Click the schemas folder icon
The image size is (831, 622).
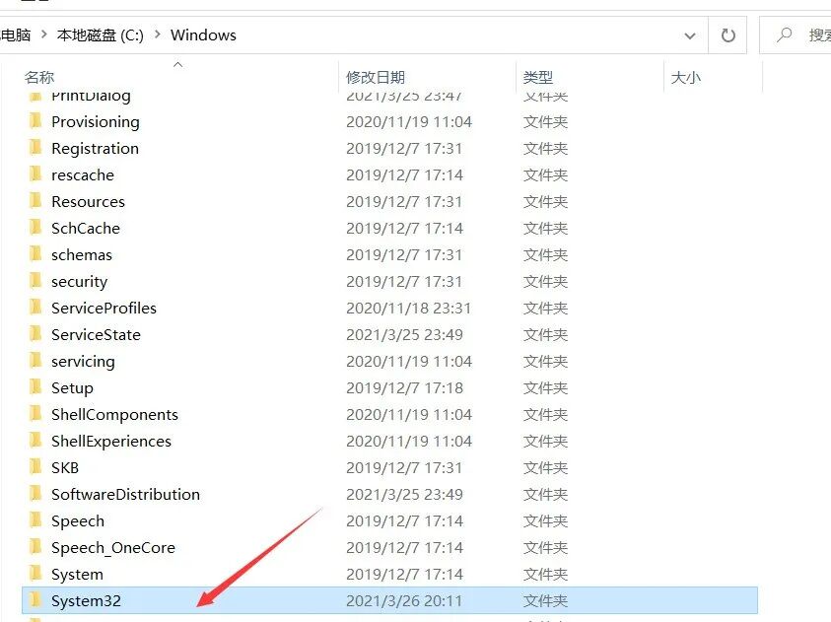[x=35, y=253]
